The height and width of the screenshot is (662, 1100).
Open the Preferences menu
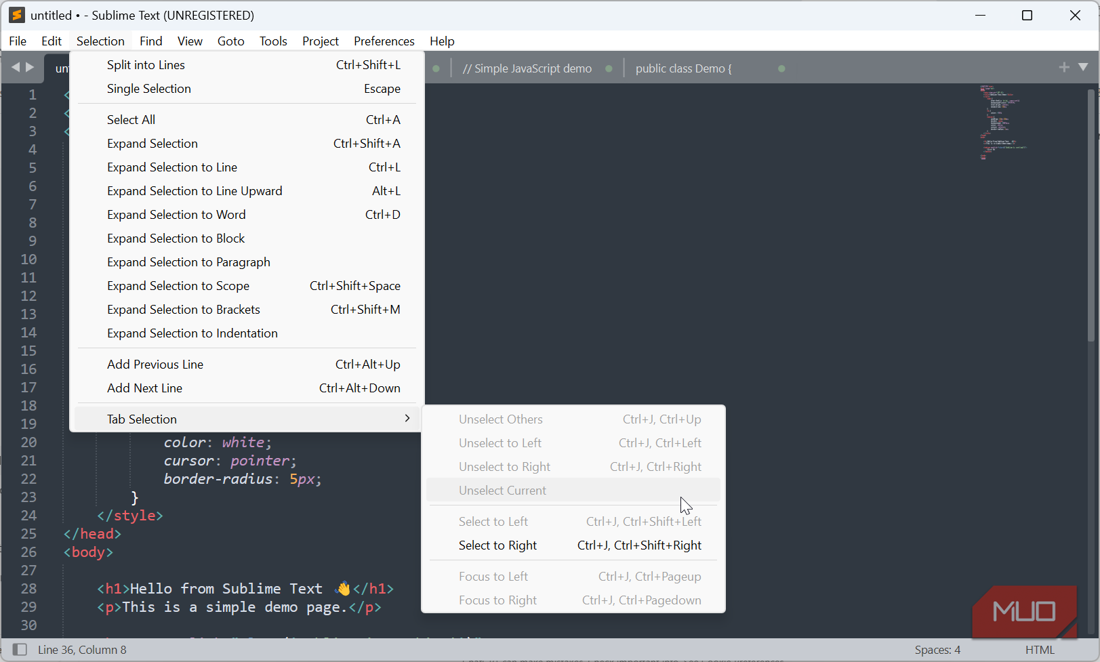(384, 41)
